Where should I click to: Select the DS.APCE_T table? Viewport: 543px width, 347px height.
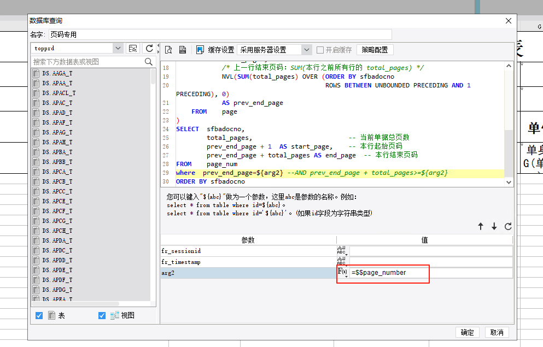point(57,201)
